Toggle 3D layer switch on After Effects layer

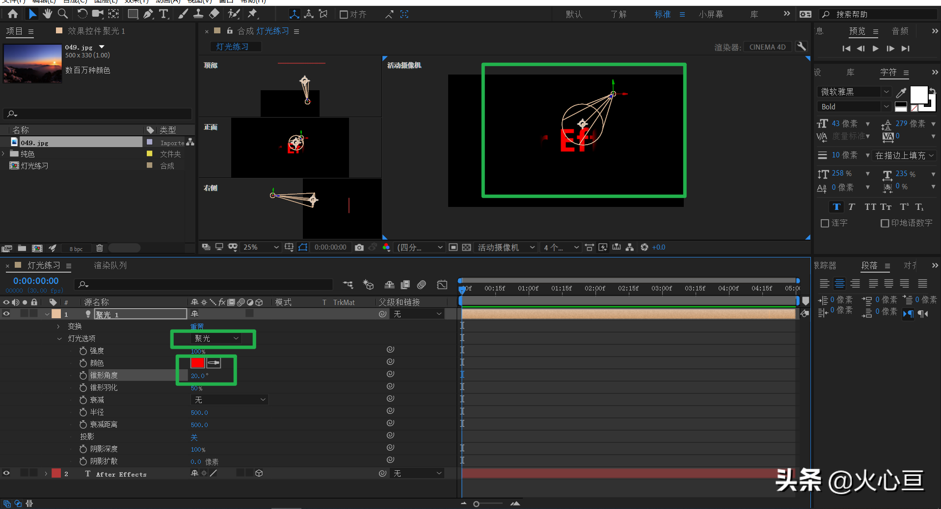tap(259, 473)
